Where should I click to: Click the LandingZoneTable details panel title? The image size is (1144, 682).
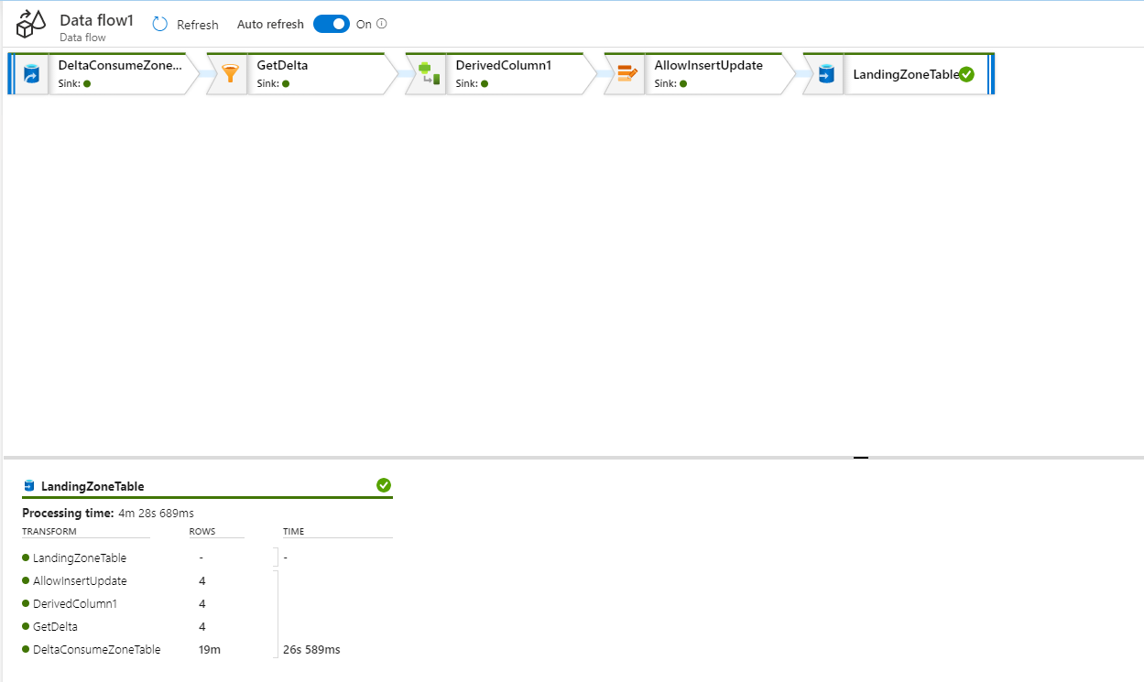tap(93, 486)
